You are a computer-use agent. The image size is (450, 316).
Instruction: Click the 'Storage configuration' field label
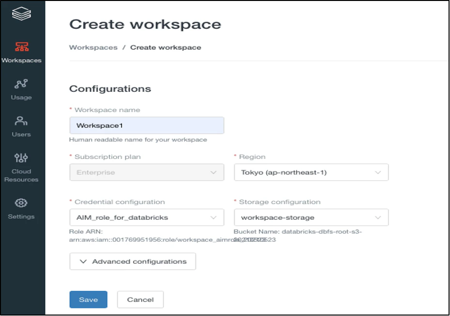[x=280, y=202]
